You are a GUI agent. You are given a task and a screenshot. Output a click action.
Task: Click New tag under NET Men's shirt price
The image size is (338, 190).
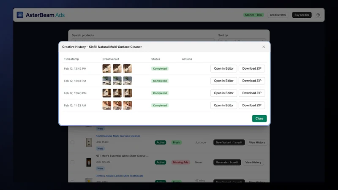coord(100,168)
